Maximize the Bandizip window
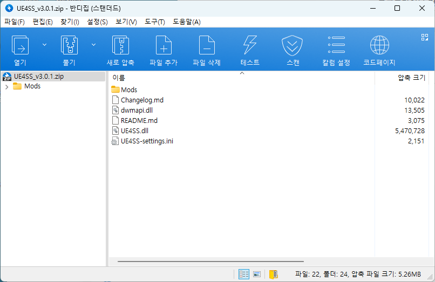The image size is (435, 282). pos(397,8)
